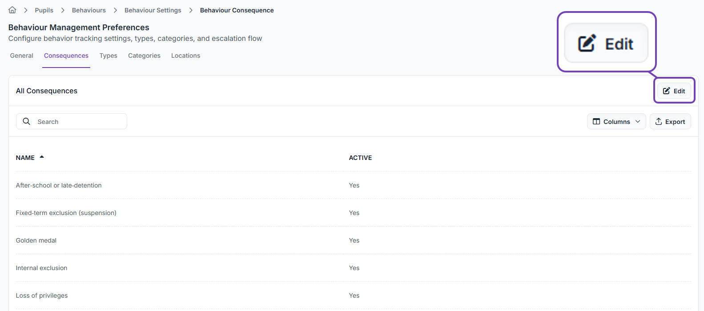Screen dimensions: 704x311
Task: Navigate to Pupils breadcrumb link
Action: click(44, 10)
